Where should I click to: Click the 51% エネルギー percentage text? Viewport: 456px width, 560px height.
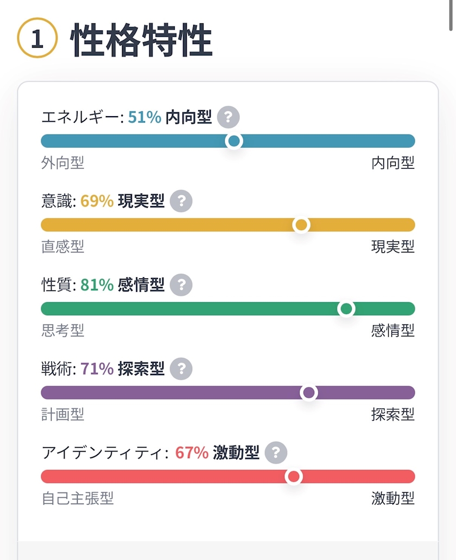144,117
